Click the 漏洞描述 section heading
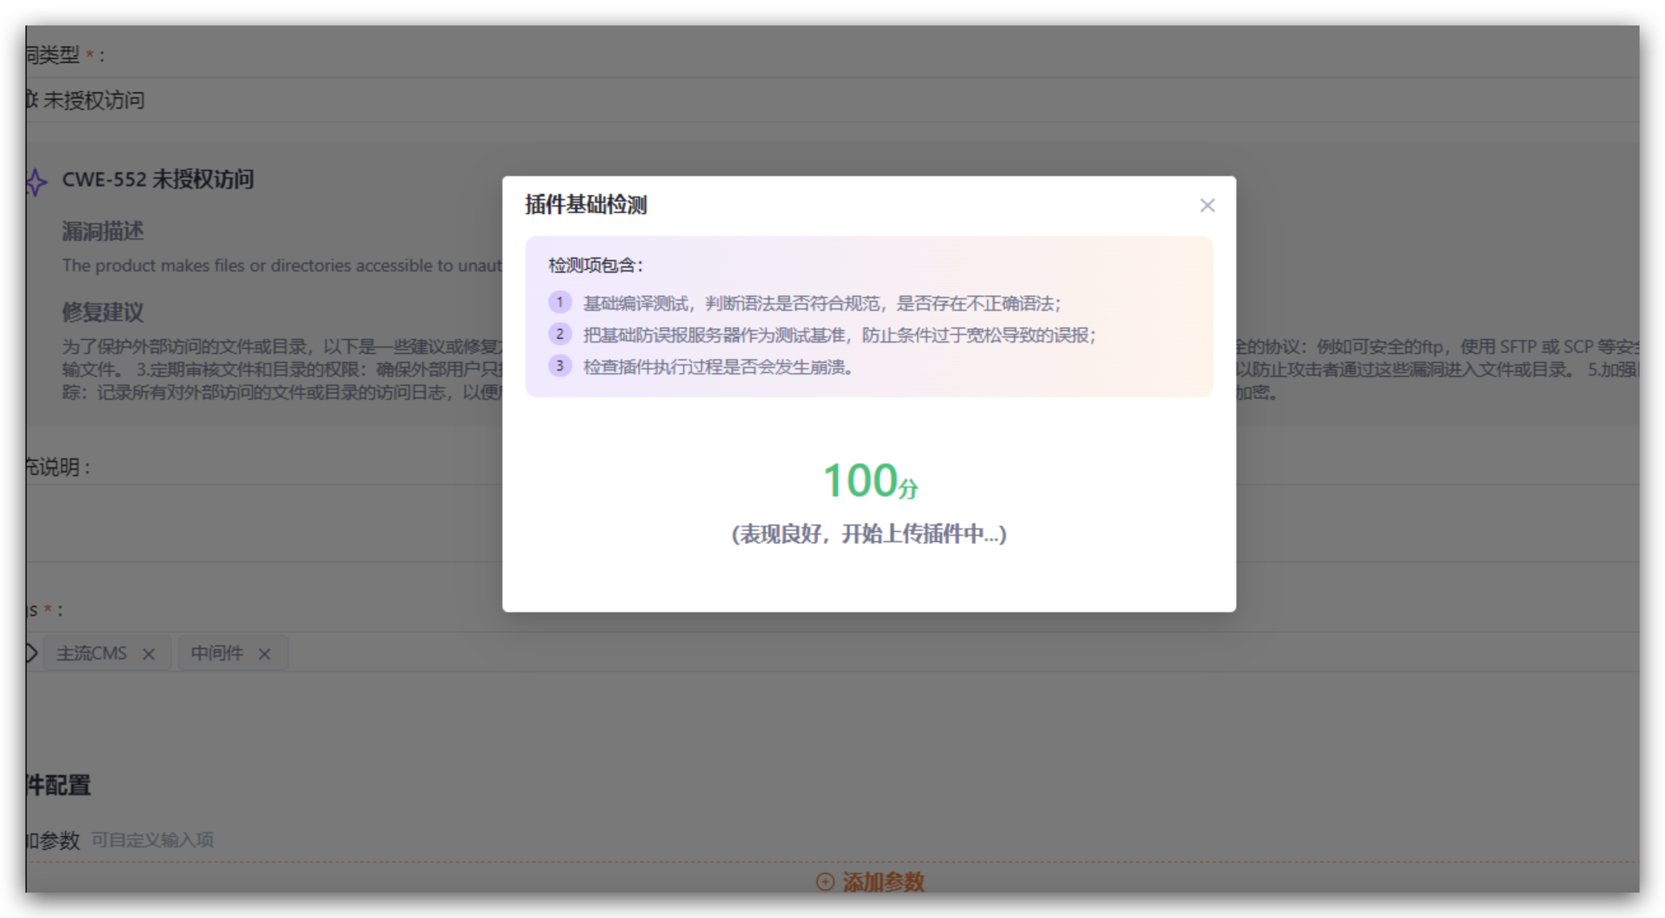Image resolution: width=1665 pixels, height=918 pixels. (x=103, y=231)
